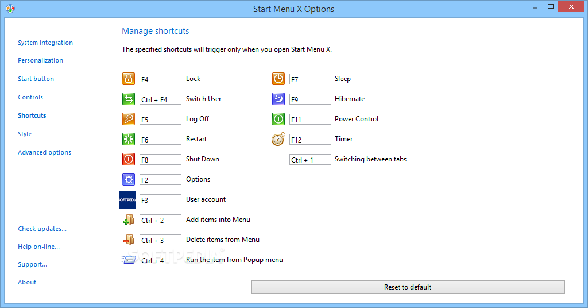Image resolution: width=588 pixels, height=308 pixels.
Task: Open the About link
Action: pos(27,282)
